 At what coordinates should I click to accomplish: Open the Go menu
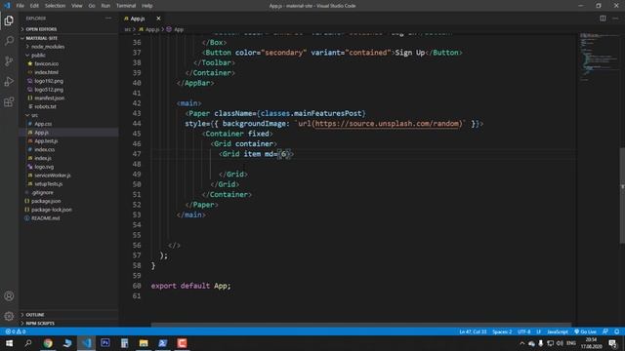pyautogui.click(x=92, y=6)
